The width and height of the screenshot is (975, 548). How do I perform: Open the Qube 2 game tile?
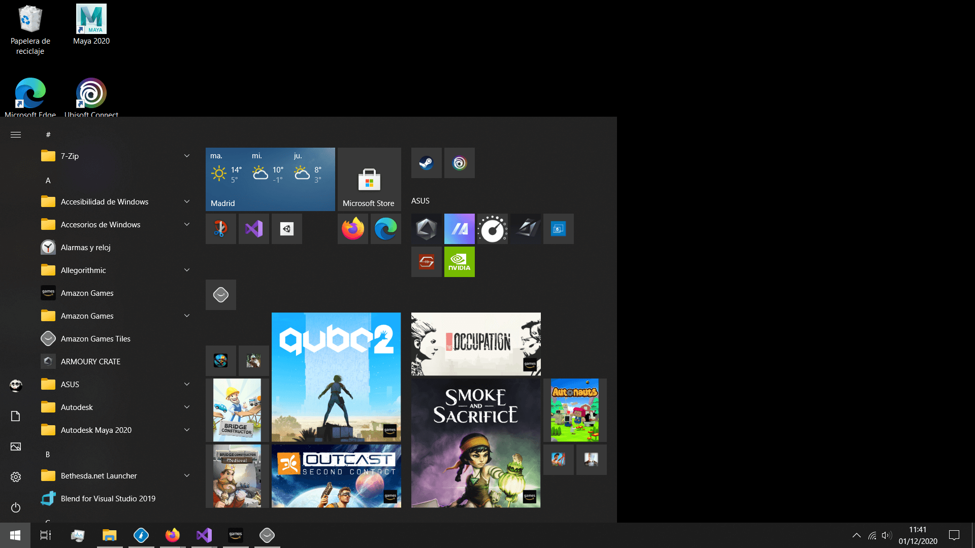pyautogui.click(x=336, y=377)
